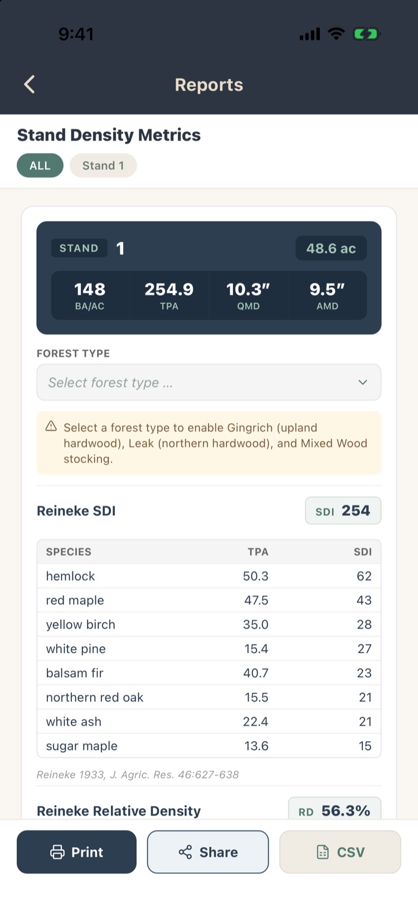Tap the forest type chevron arrow
Screen dimensions: 418x909
363,383
